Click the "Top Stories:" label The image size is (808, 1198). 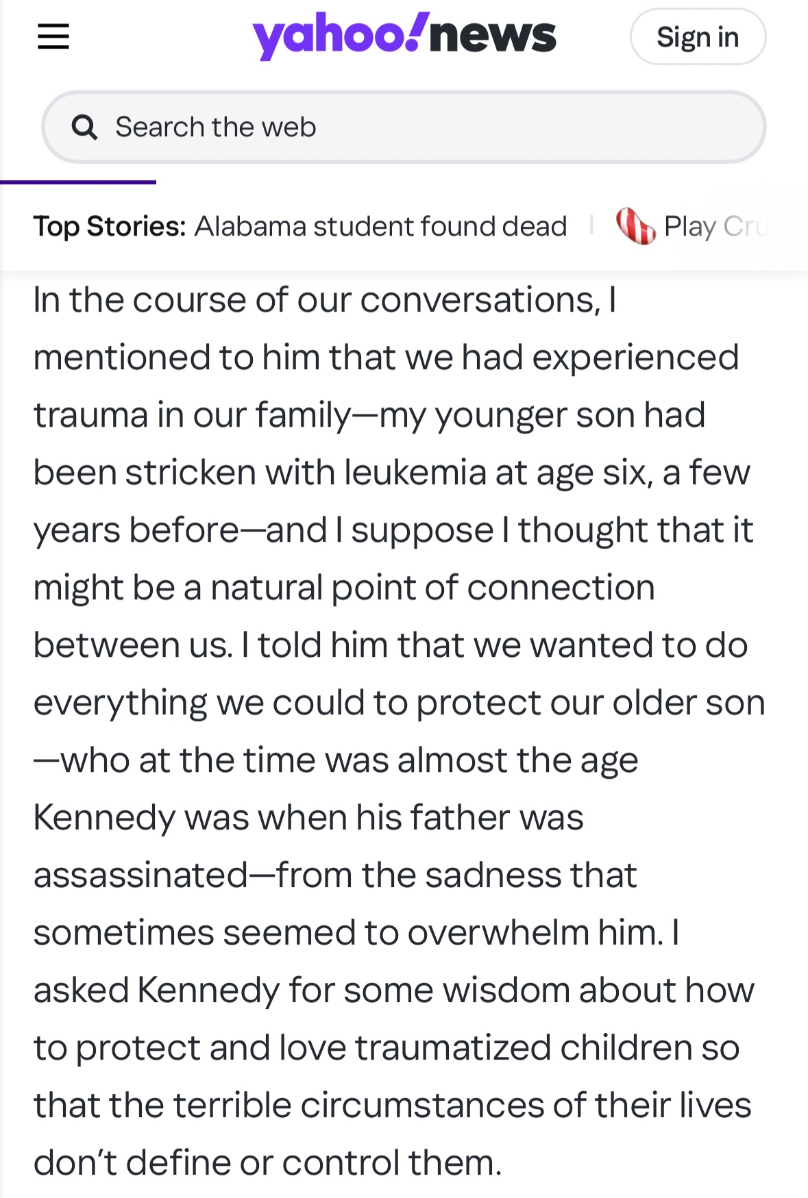[x=110, y=226]
